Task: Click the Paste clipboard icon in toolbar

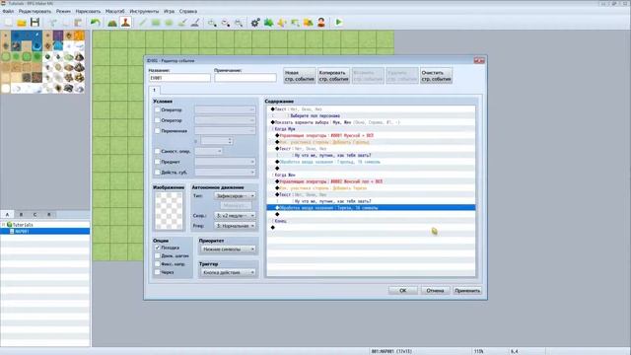Action: pos(78,23)
